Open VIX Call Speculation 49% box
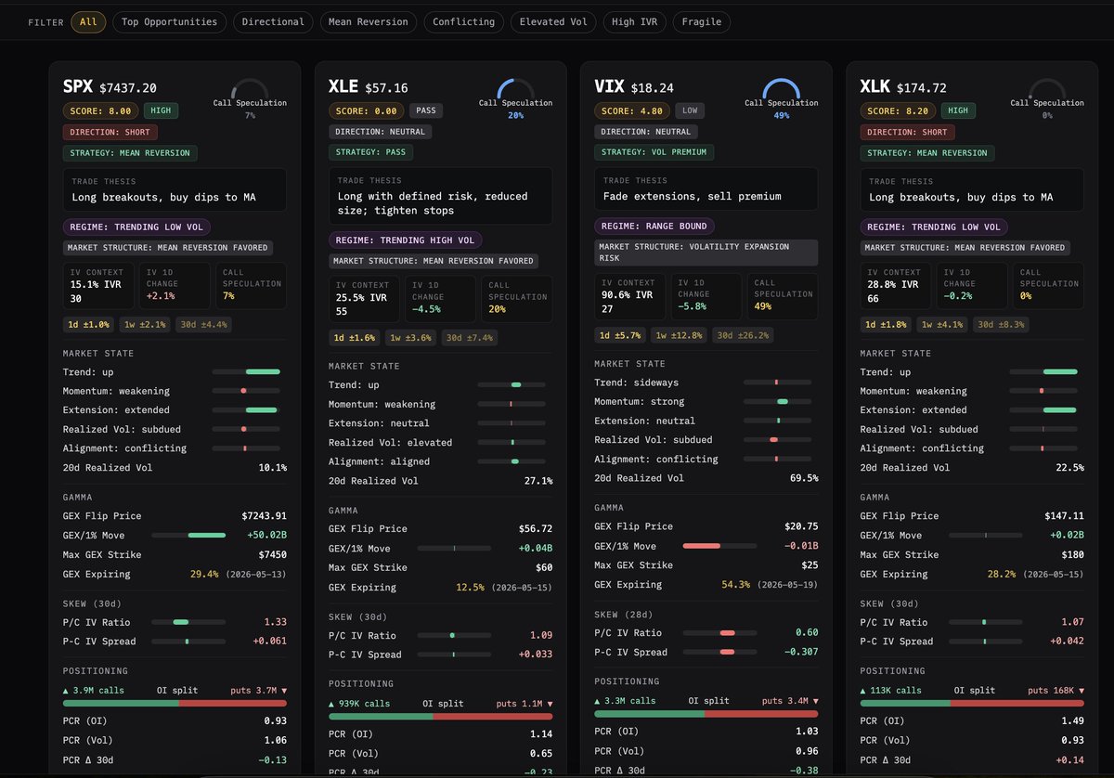 783,297
